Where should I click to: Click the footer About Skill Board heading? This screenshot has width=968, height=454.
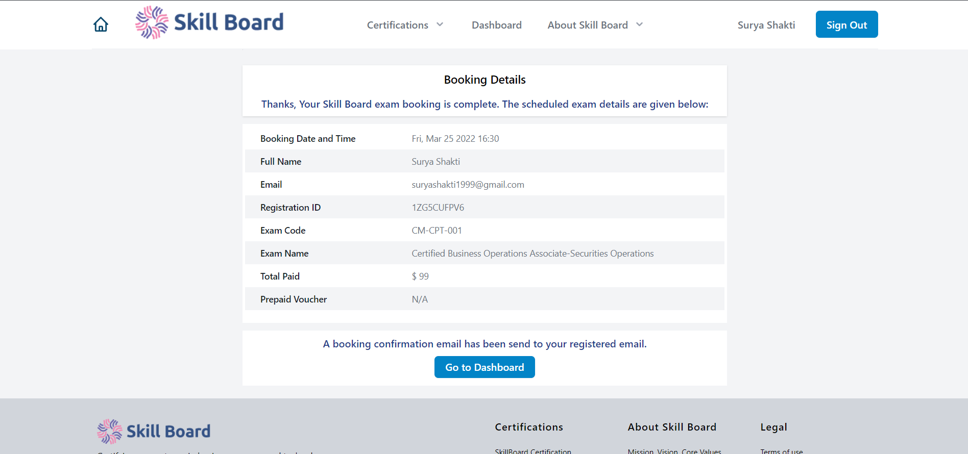tap(672, 427)
